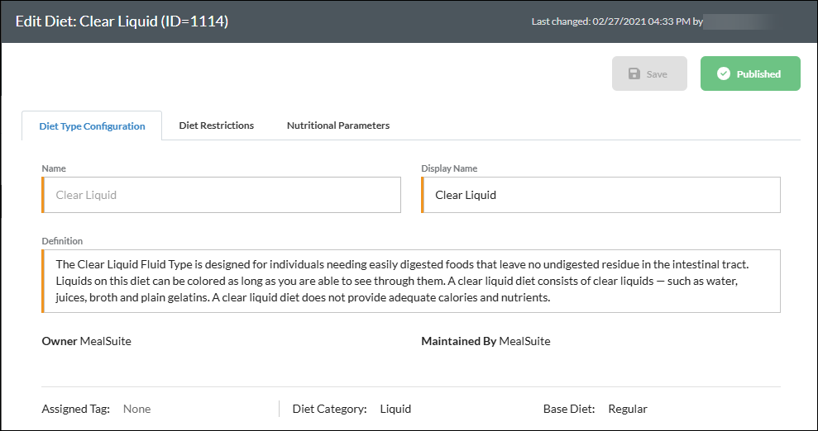Click the Published checkmark icon
The image size is (818, 431).
(x=723, y=74)
